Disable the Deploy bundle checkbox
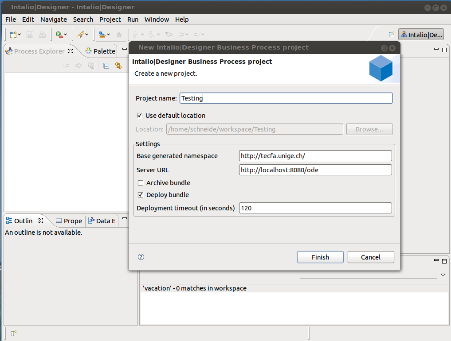 [141, 195]
